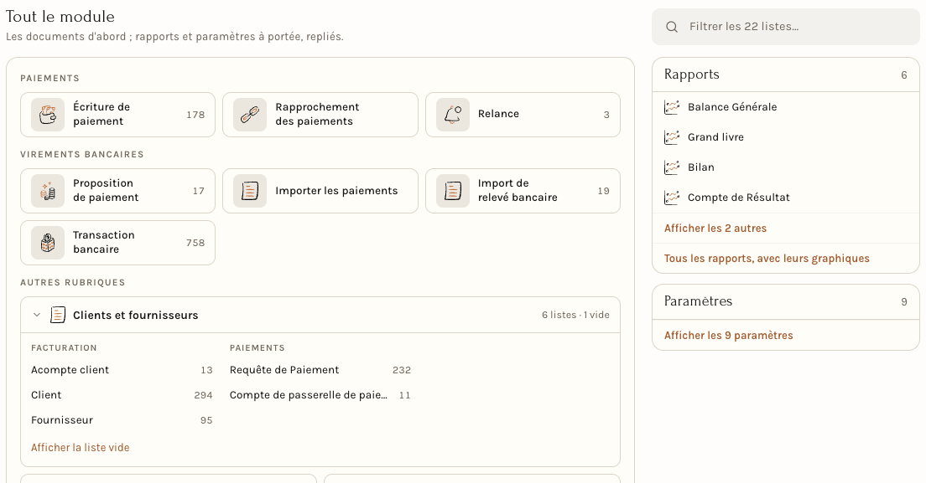Click the chart icon beside Compte de Résultat
Image resolution: width=926 pixels, height=483 pixels.
(x=672, y=198)
